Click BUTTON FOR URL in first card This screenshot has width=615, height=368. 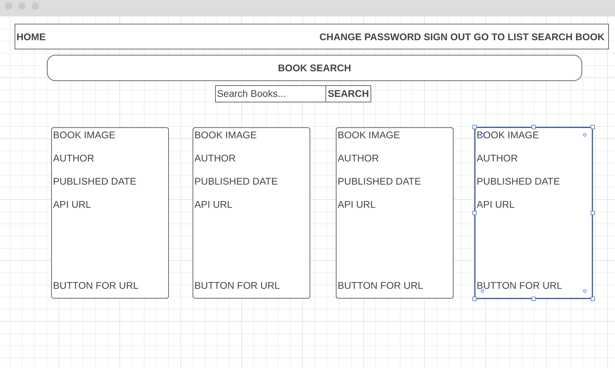coord(96,285)
